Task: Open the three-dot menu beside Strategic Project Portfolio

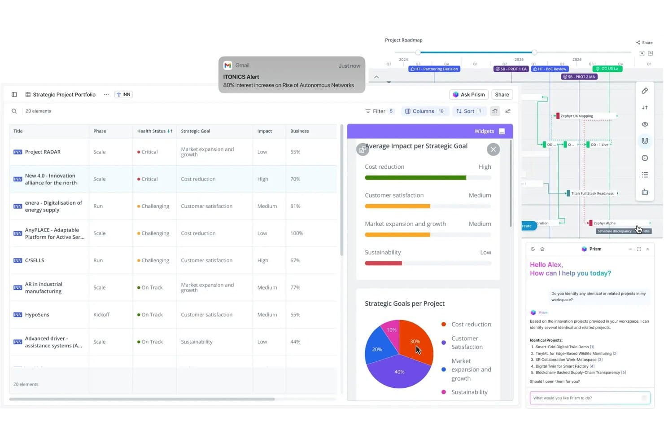Action: point(106,95)
